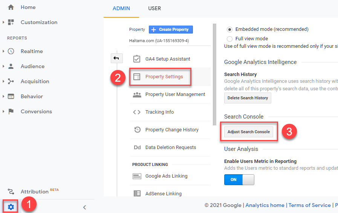Open Audience reports label
This screenshot has height=213, width=338.
coord(32,66)
